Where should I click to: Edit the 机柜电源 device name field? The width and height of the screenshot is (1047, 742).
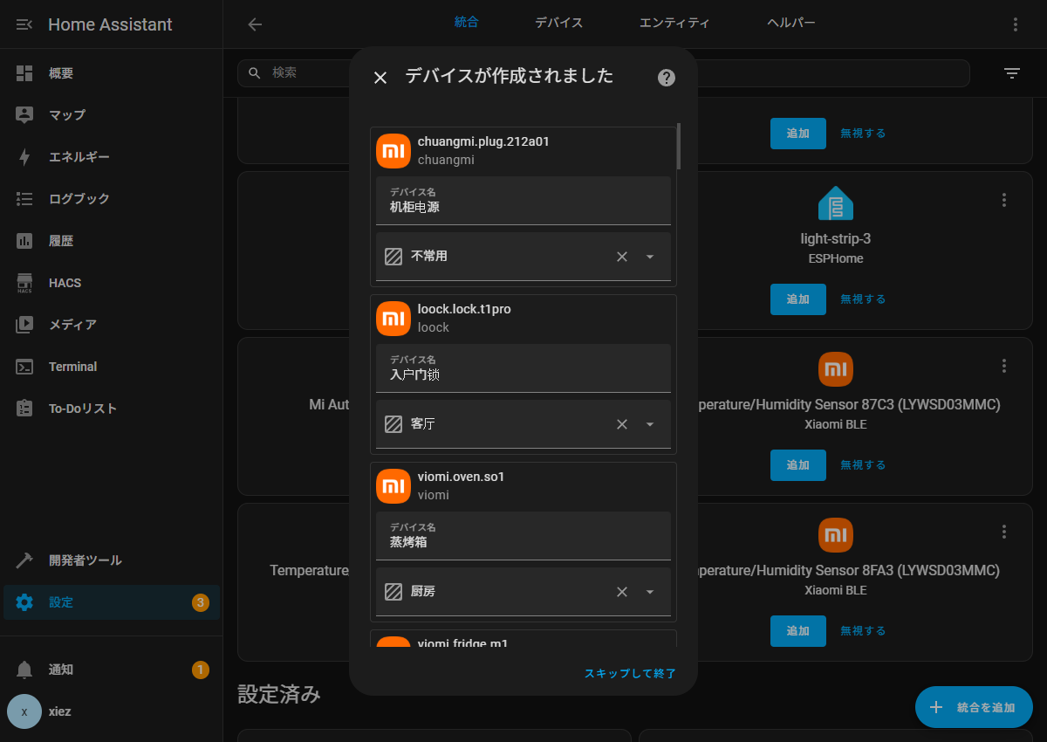pos(523,201)
